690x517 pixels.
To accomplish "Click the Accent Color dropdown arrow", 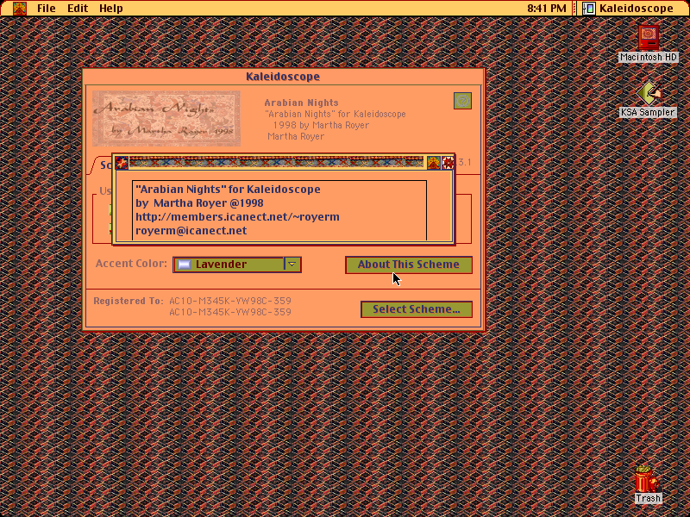I will [x=292, y=265].
